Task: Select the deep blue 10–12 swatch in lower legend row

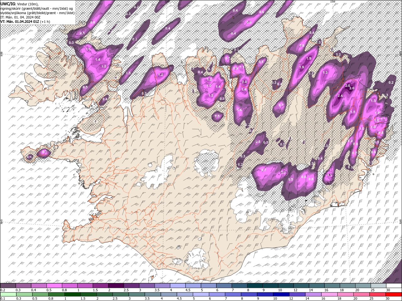Action: pos(280,294)
